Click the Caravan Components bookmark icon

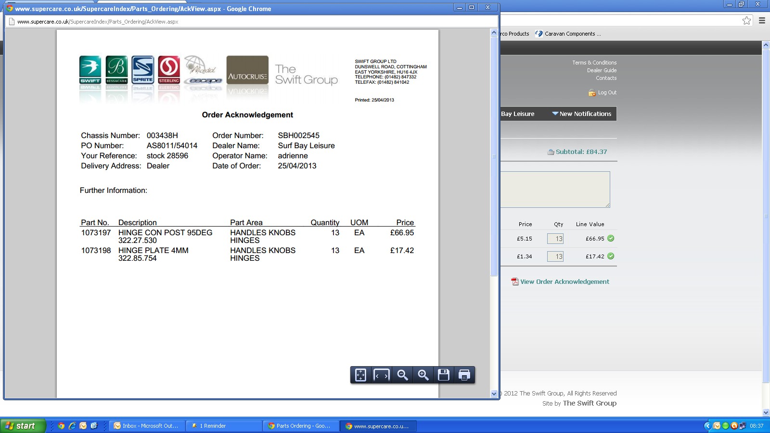tap(539, 34)
